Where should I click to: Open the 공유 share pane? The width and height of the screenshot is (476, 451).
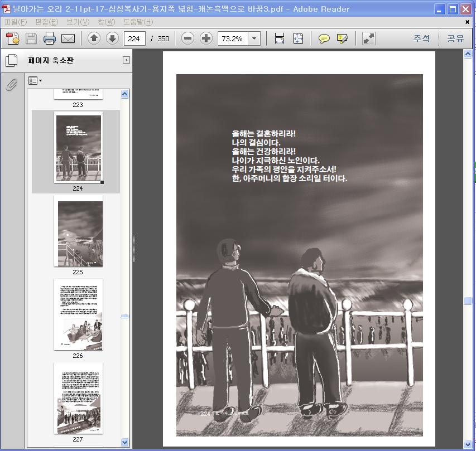(x=455, y=38)
